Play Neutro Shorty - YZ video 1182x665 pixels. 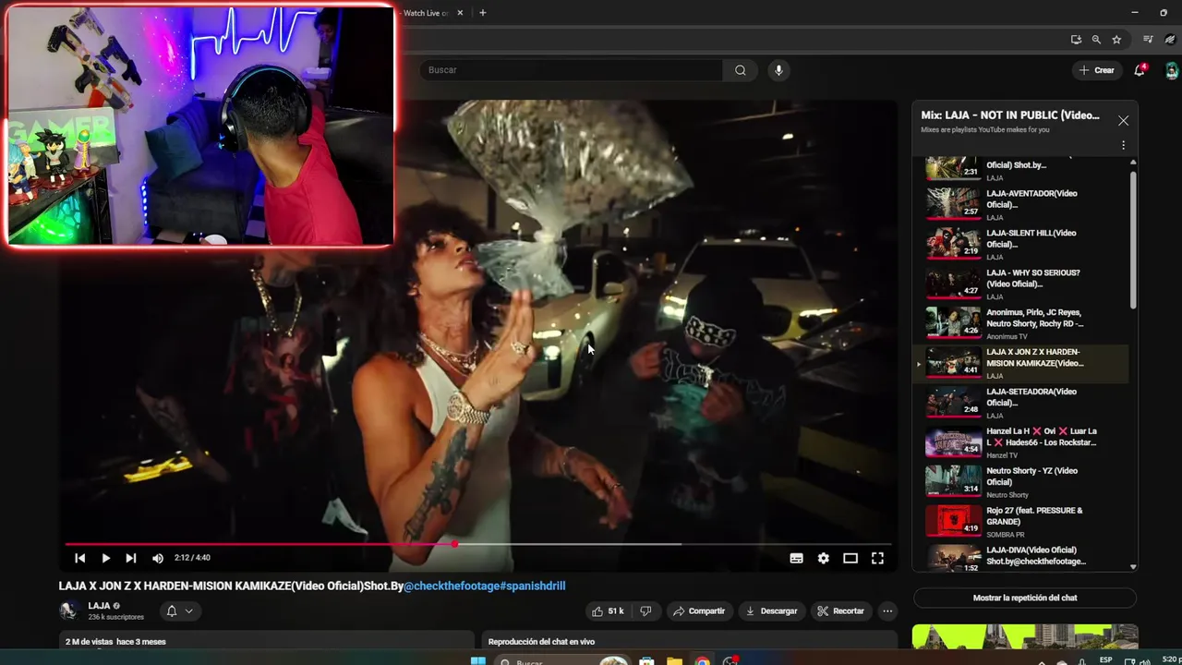(1022, 482)
